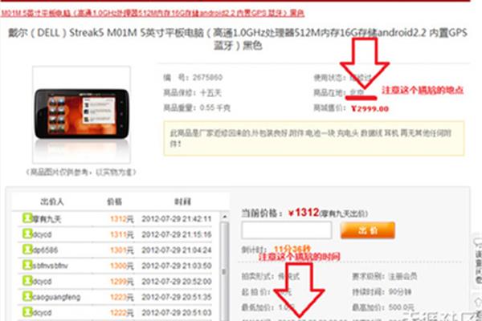This screenshot has width=482, height=321.
Task: Click the 出价人 column header
Action: [x=52, y=201]
